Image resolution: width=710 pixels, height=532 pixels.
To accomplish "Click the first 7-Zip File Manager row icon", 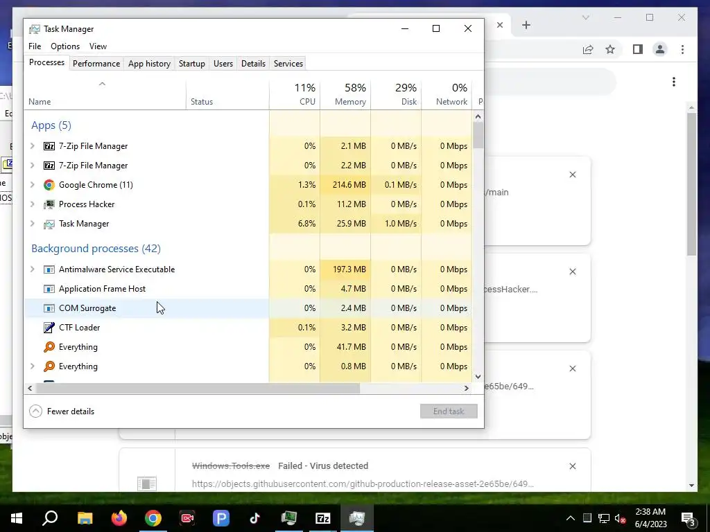I will 49,146.
